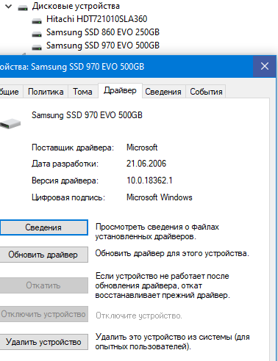
Task: Click the large drive icon in dialog
Action: point(10,123)
